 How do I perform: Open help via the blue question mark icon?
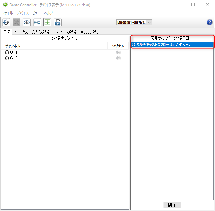tap(209, 22)
